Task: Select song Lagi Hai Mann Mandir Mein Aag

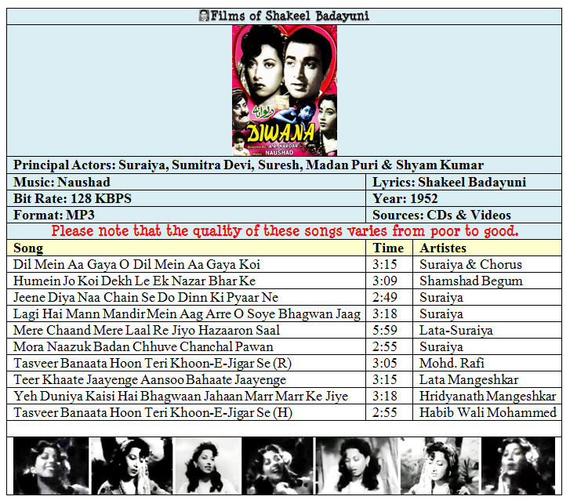Action: pyautogui.click(x=187, y=314)
